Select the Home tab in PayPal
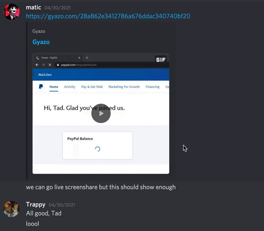This screenshot has height=231, width=264. [x=54, y=87]
